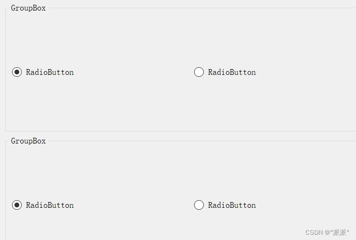Click the blank area above the top GroupBox radio buttons
The image size is (356, 240).
pos(145,38)
